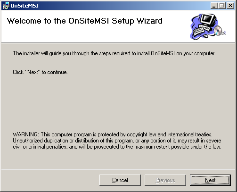Click the CD disc in the banner graphic

(x=218, y=31)
